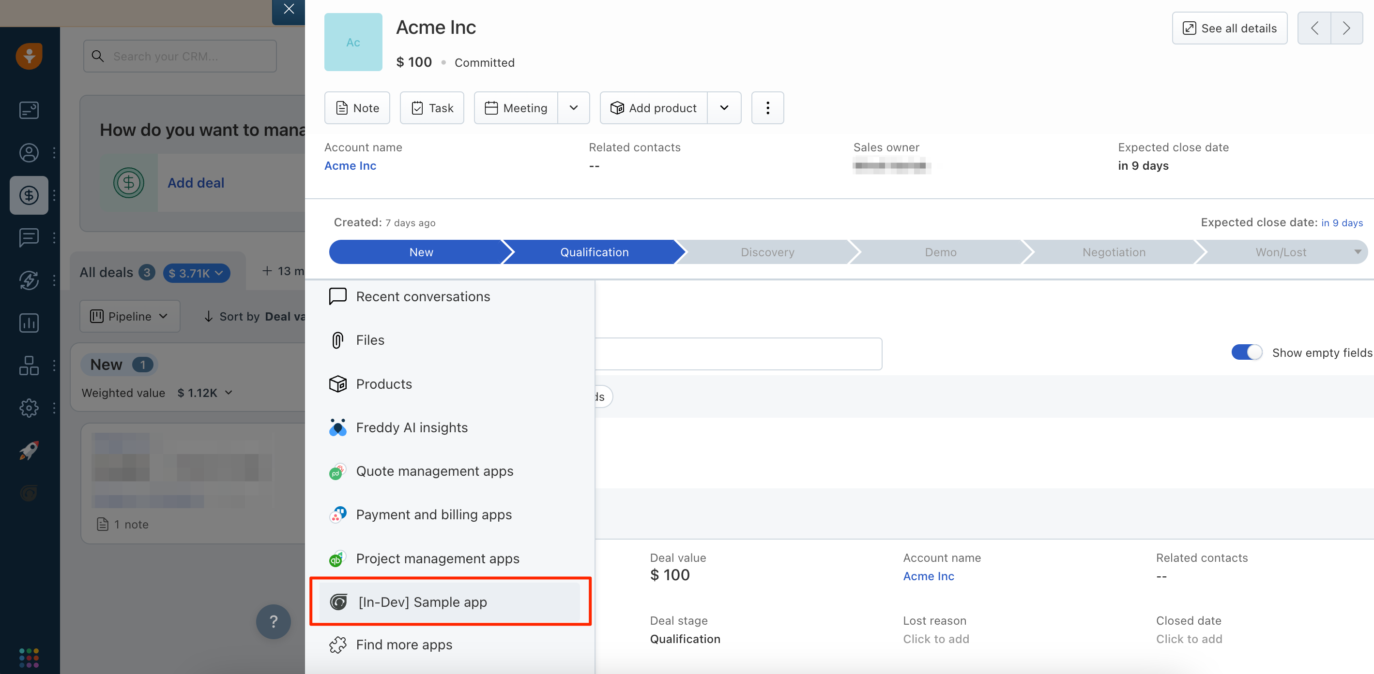Open the Conversations chat icon in sidebar
This screenshot has height=674, width=1374.
click(x=29, y=237)
